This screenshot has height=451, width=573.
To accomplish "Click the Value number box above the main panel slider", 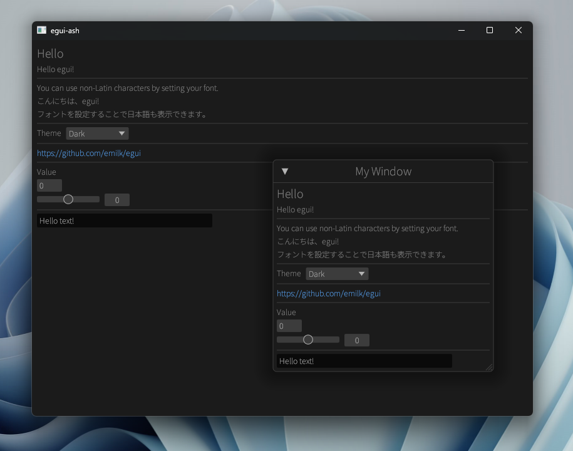I will tap(49, 185).
